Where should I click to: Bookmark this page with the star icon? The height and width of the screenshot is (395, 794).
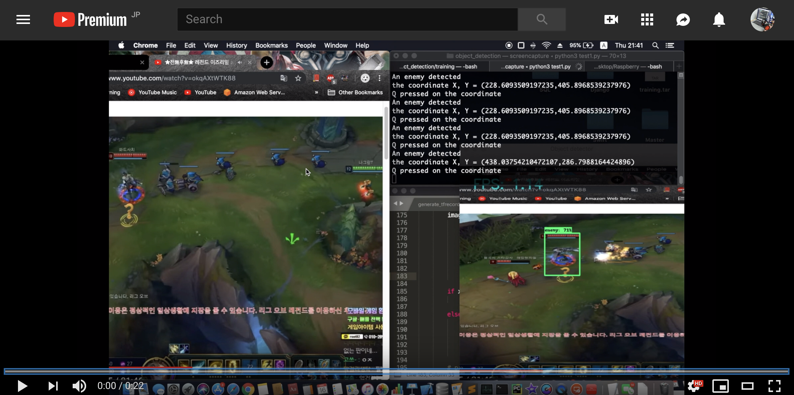[298, 78]
